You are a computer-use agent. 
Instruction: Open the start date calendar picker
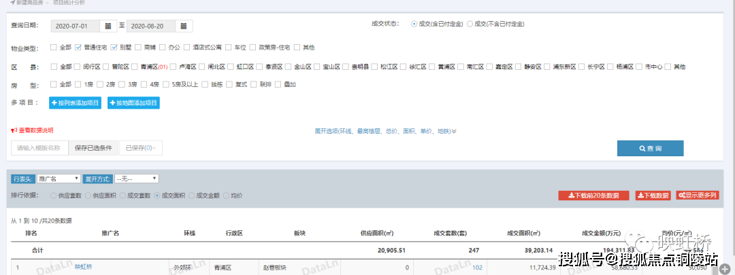(108, 26)
